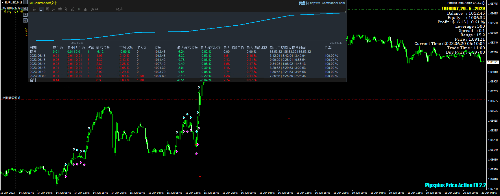Open the 年 (yearly) statistics tab
This screenshot has width=500, height=196.
pyautogui.click(x=67, y=9)
